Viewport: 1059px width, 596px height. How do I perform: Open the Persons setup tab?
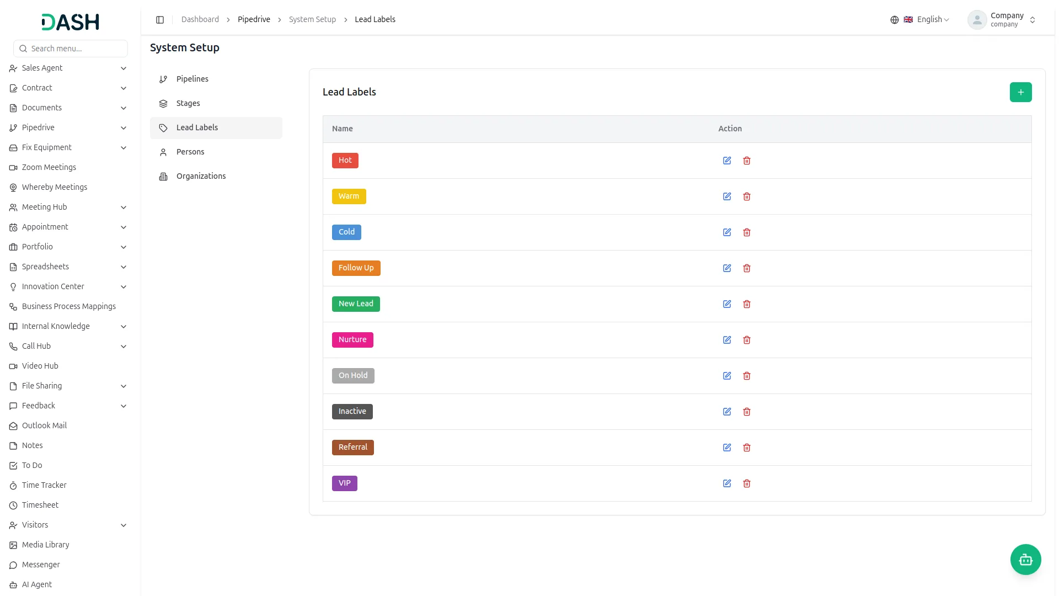(x=216, y=152)
